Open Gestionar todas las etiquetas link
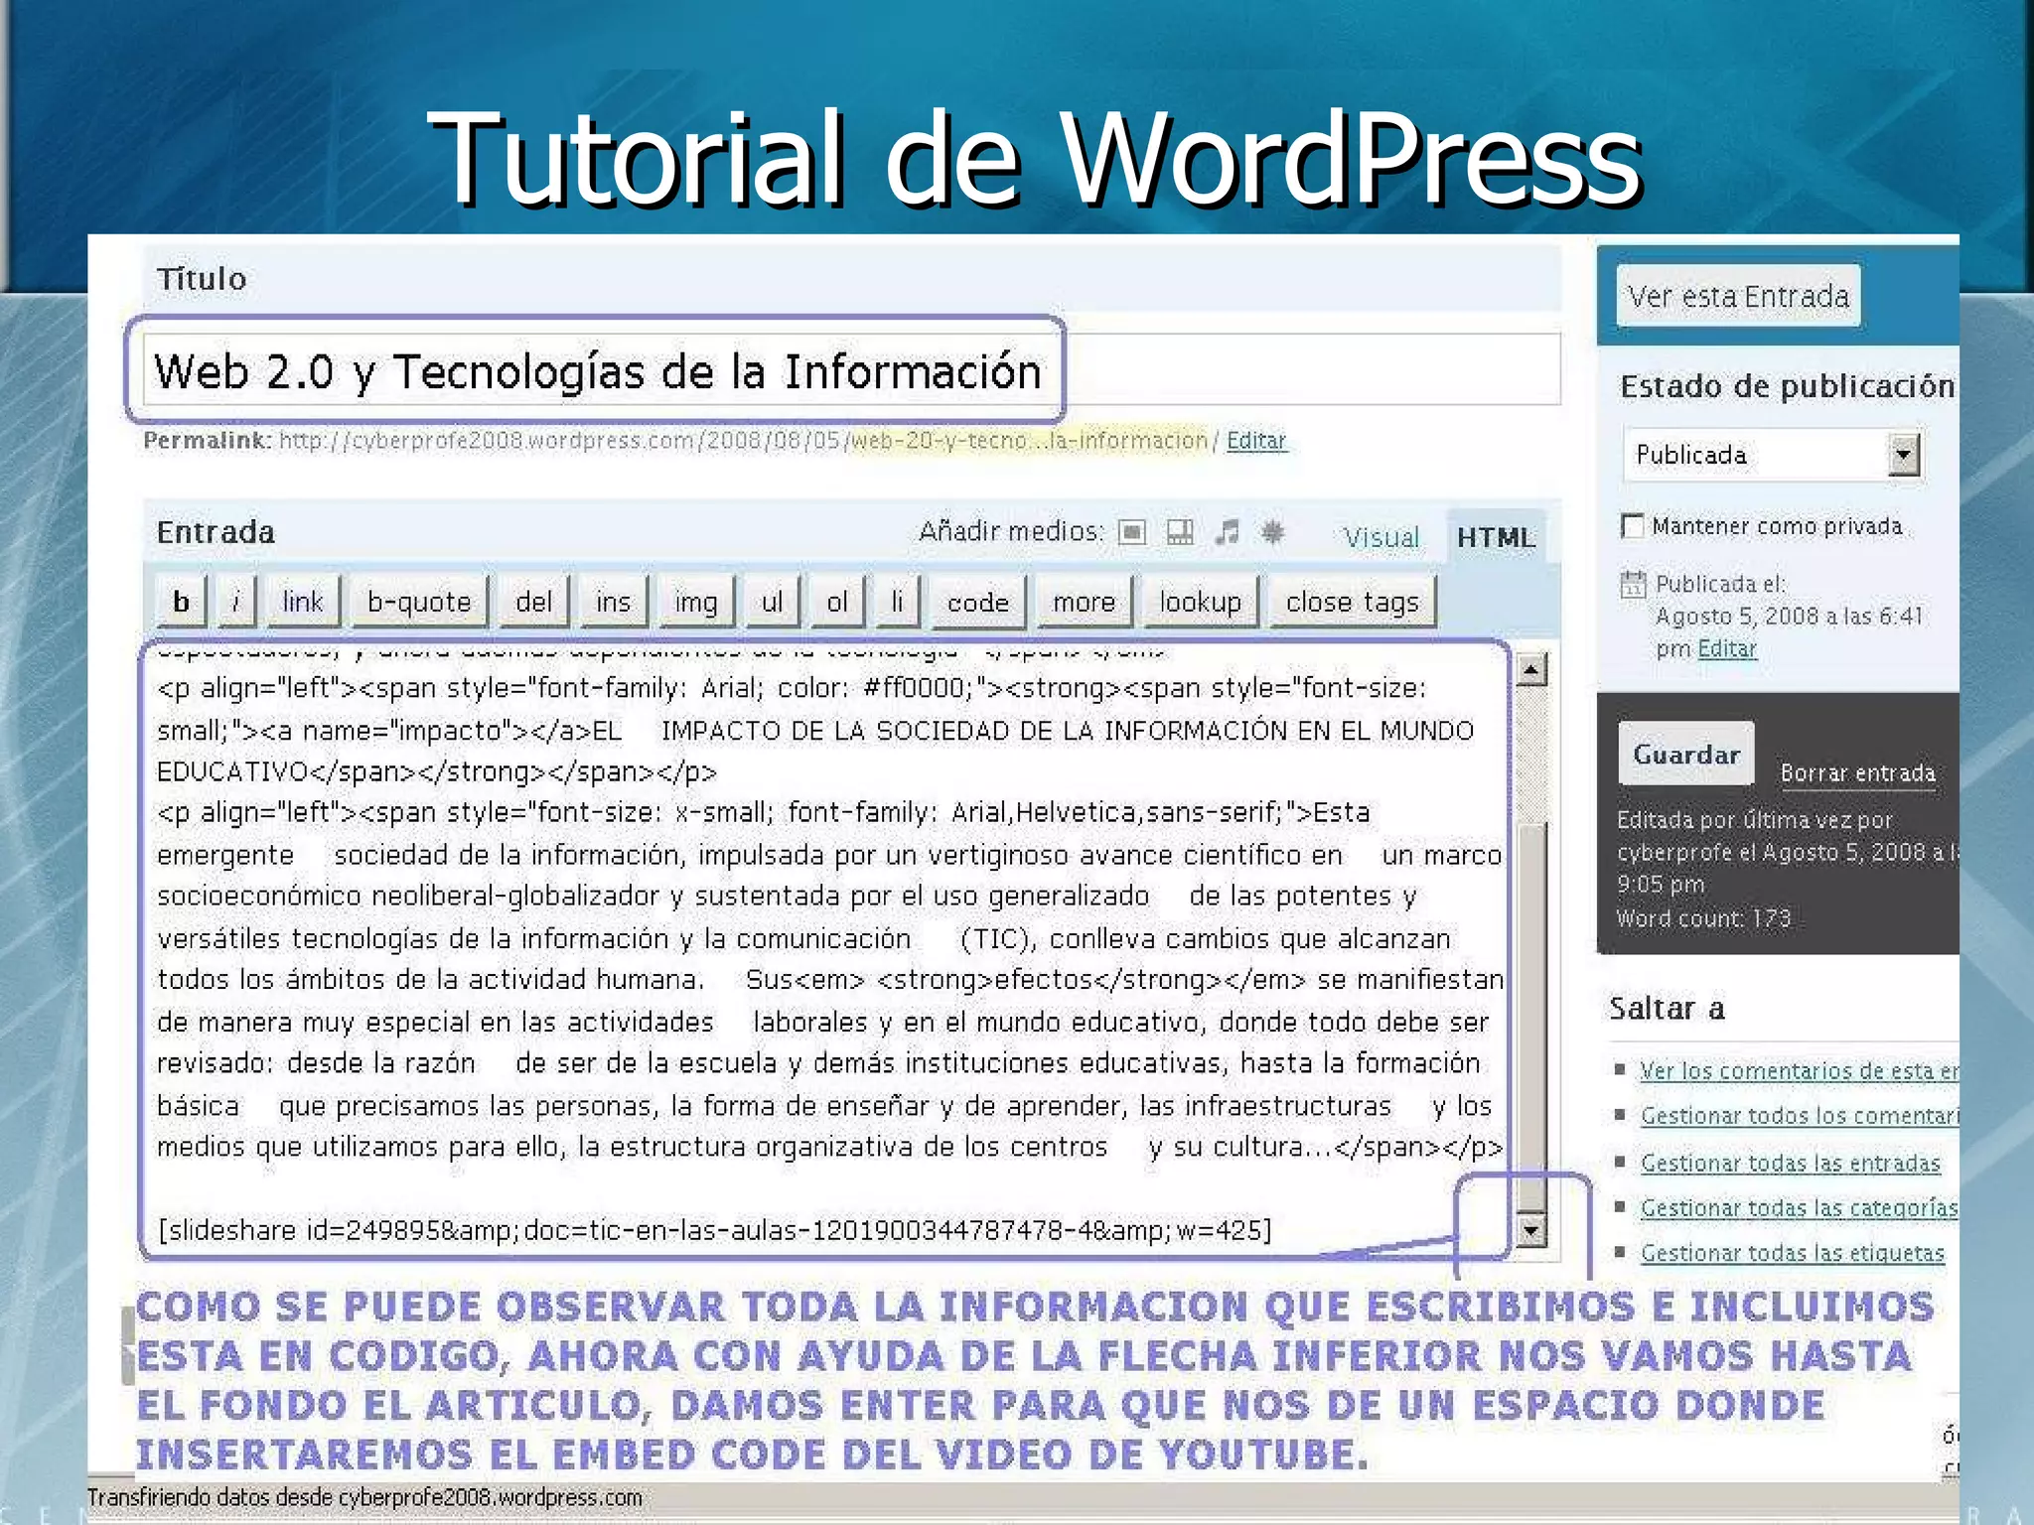The width and height of the screenshot is (2034, 1525). [x=1792, y=1253]
